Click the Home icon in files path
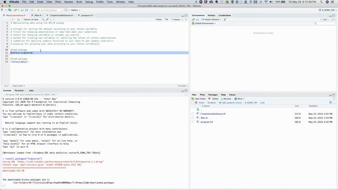This screenshot has height=190, width=338. 196,102
